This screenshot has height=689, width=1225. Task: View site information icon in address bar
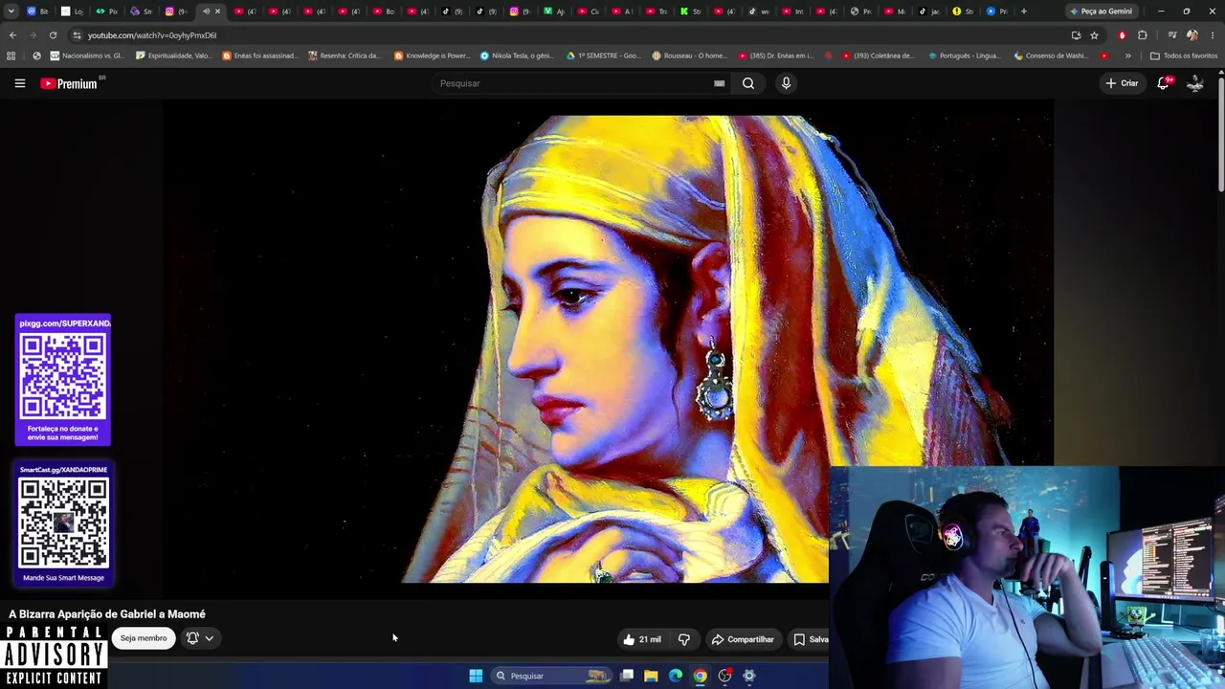(x=77, y=35)
